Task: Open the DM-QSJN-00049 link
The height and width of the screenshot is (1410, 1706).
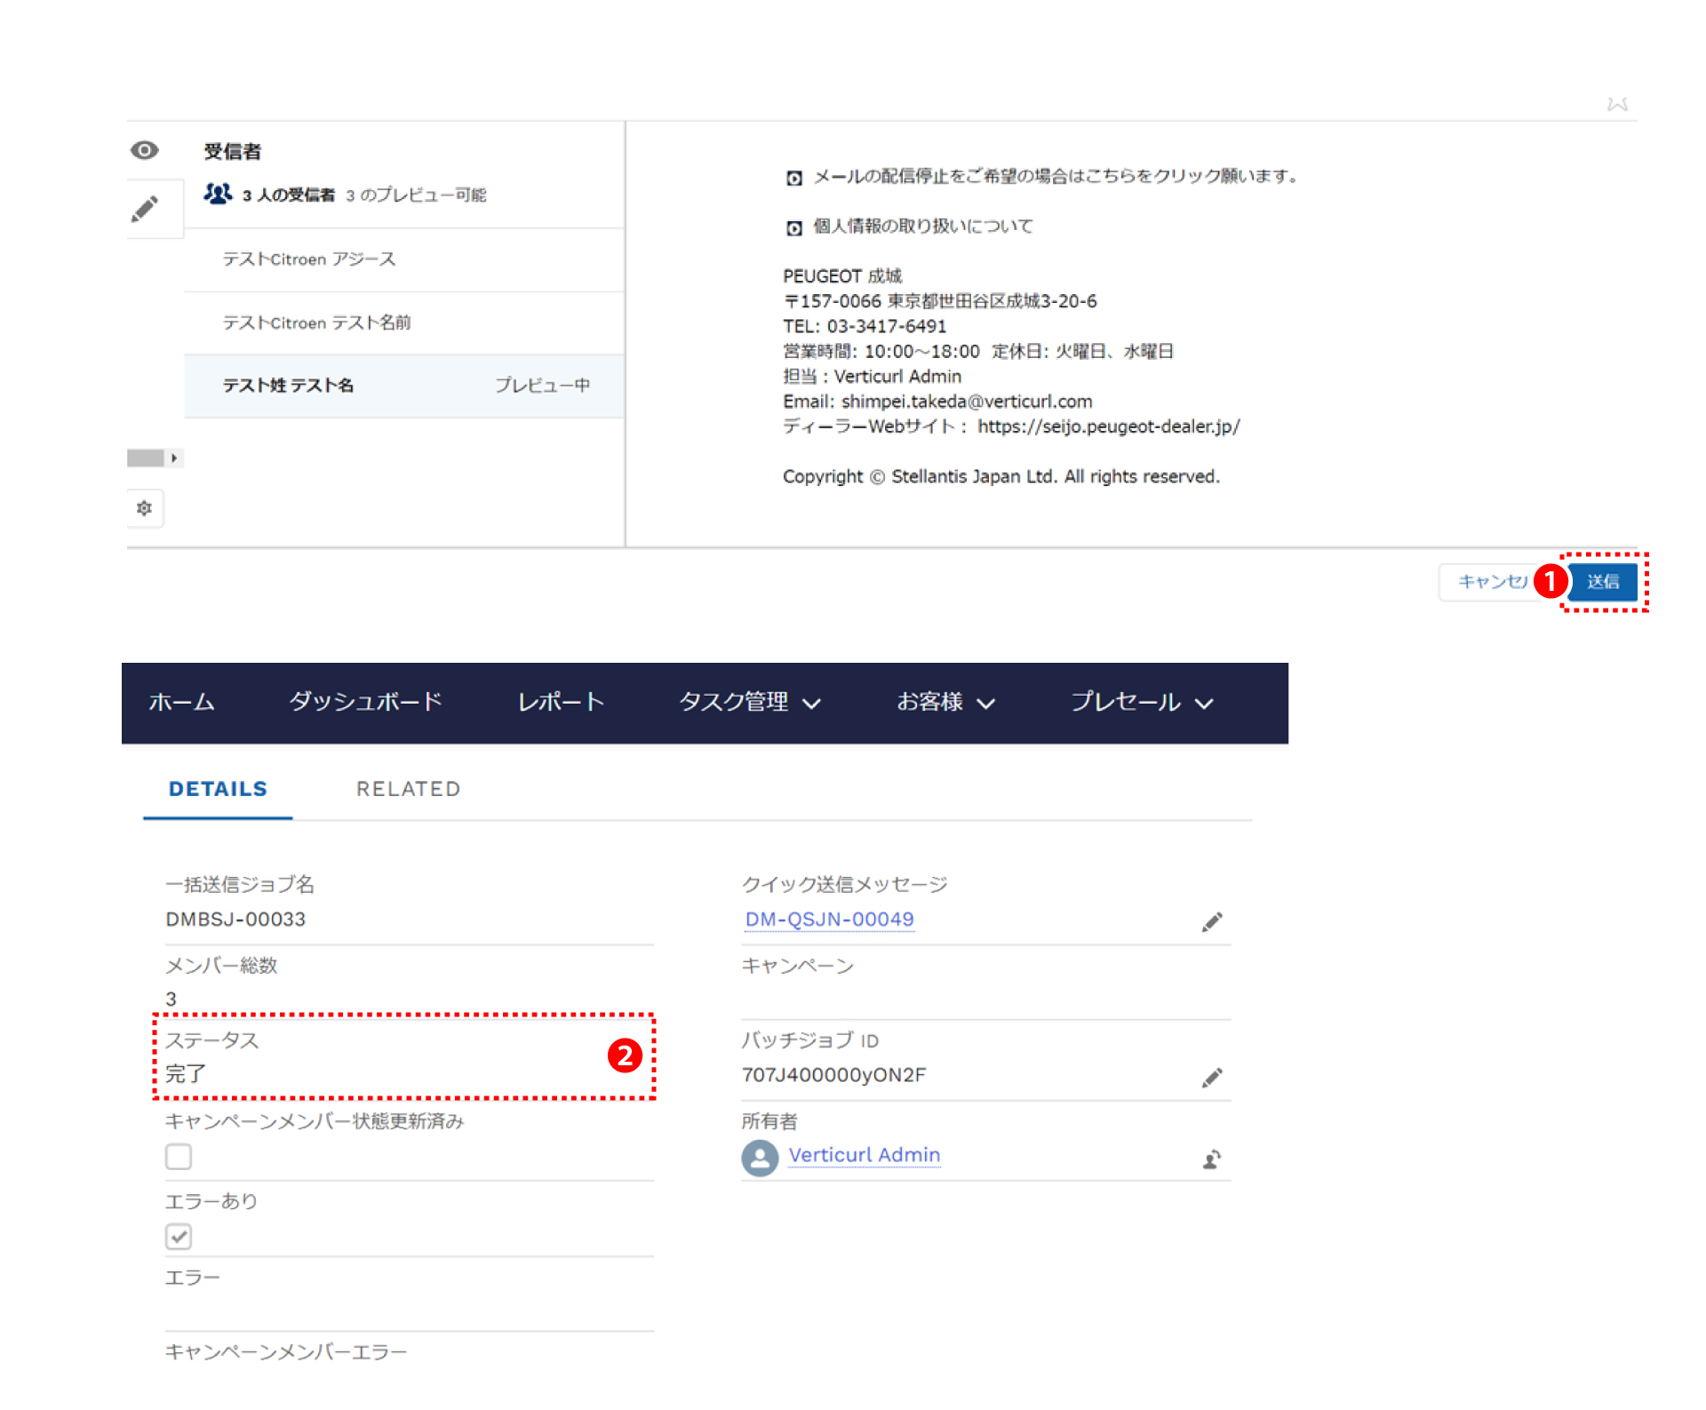Action: point(829,920)
